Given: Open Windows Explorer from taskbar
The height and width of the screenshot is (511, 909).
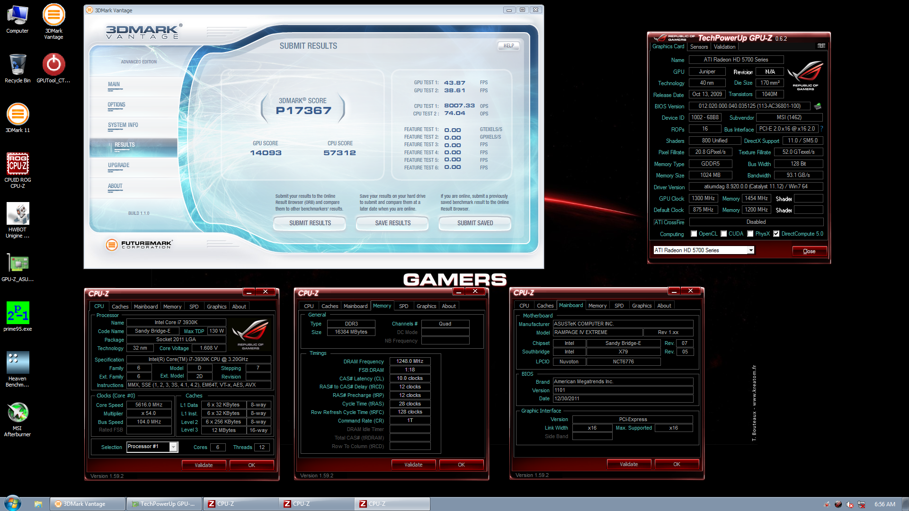Looking at the screenshot, I should [38, 504].
